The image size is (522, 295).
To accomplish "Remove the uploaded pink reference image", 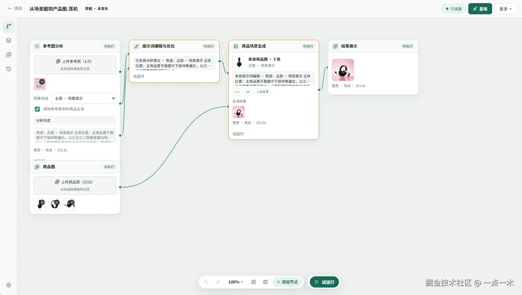I will click(x=42, y=82).
